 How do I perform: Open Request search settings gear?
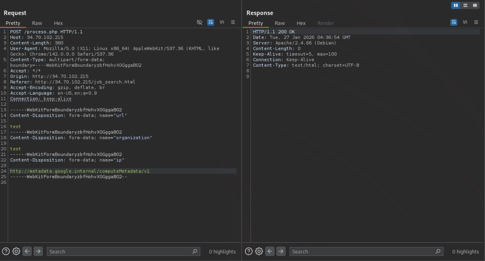coord(16,251)
